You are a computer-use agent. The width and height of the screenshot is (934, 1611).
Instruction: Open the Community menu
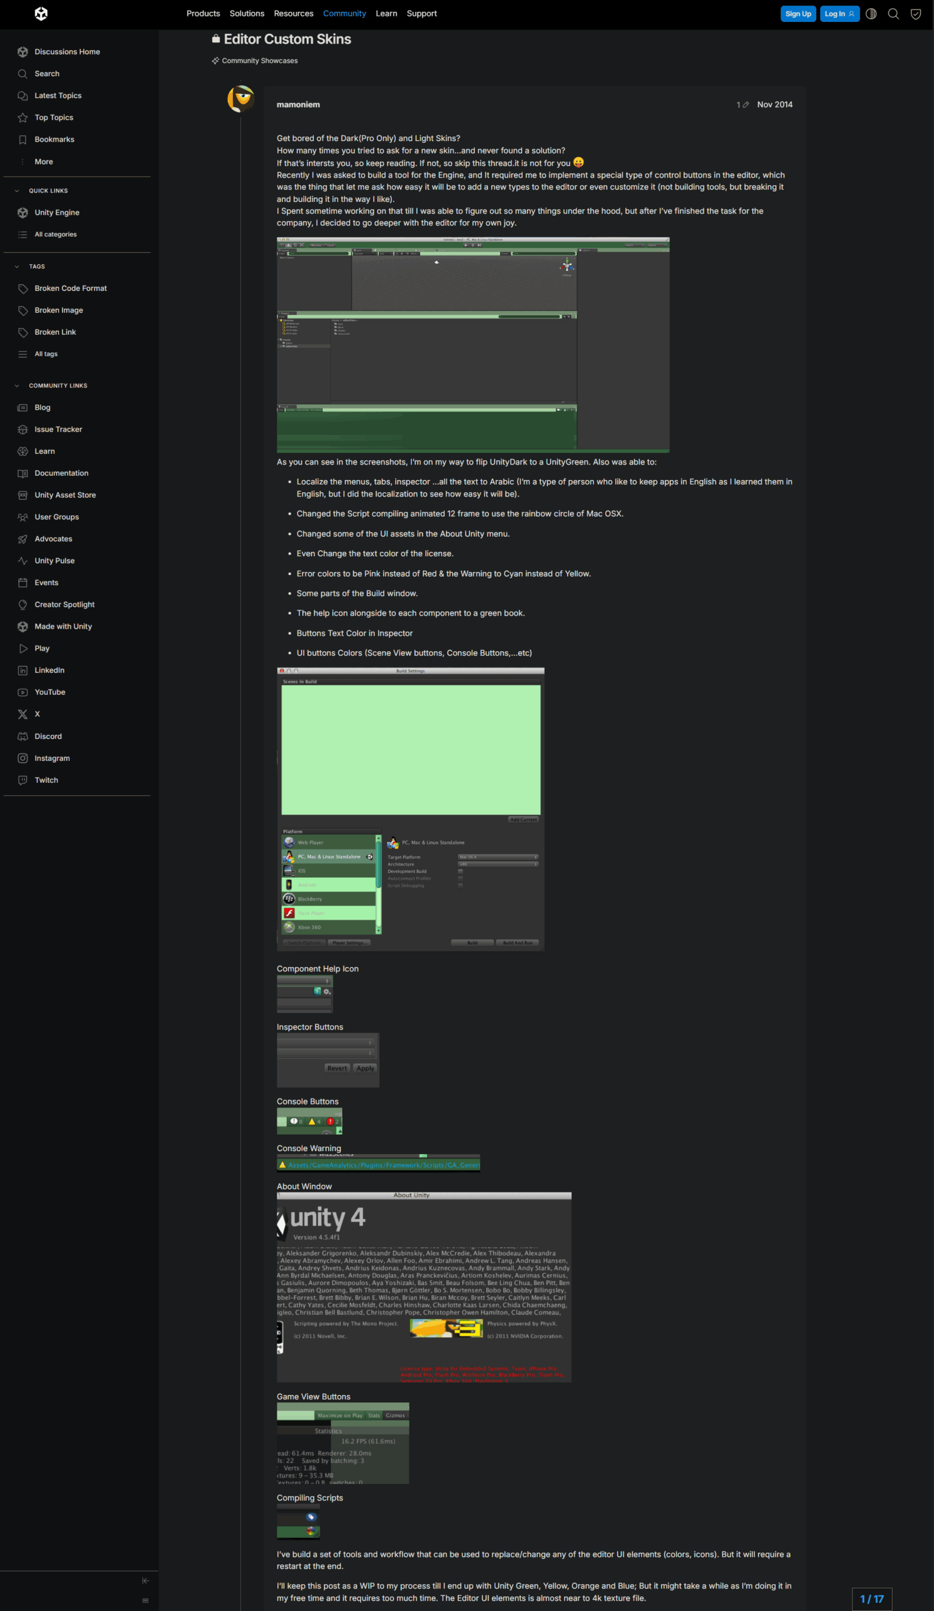pyautogui.click(x=344, y=13)
